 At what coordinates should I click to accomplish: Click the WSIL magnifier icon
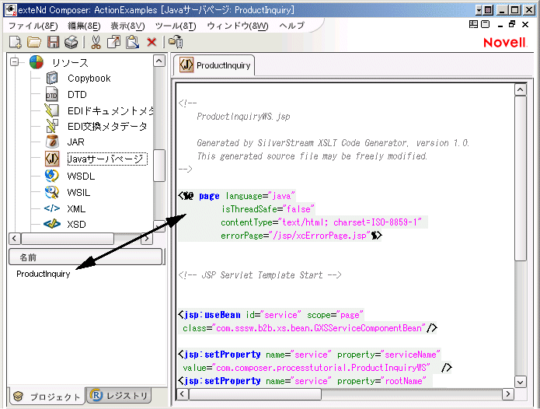pyautogui.click(x=51, y=192)
